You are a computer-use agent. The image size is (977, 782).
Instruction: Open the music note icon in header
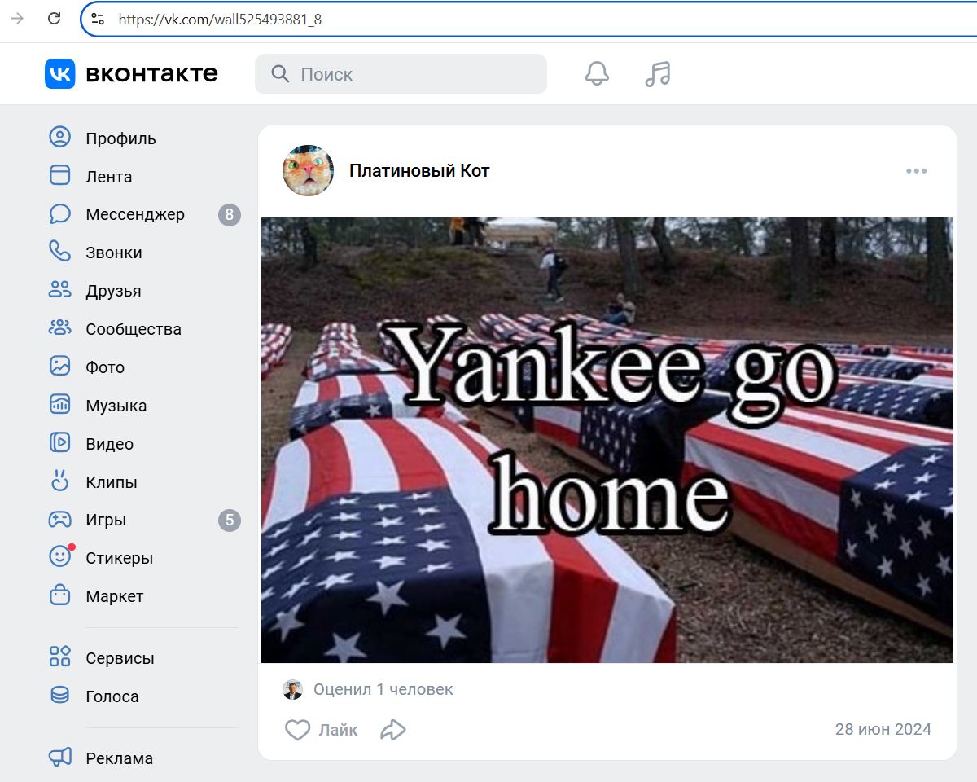click(x=657, y=74)
